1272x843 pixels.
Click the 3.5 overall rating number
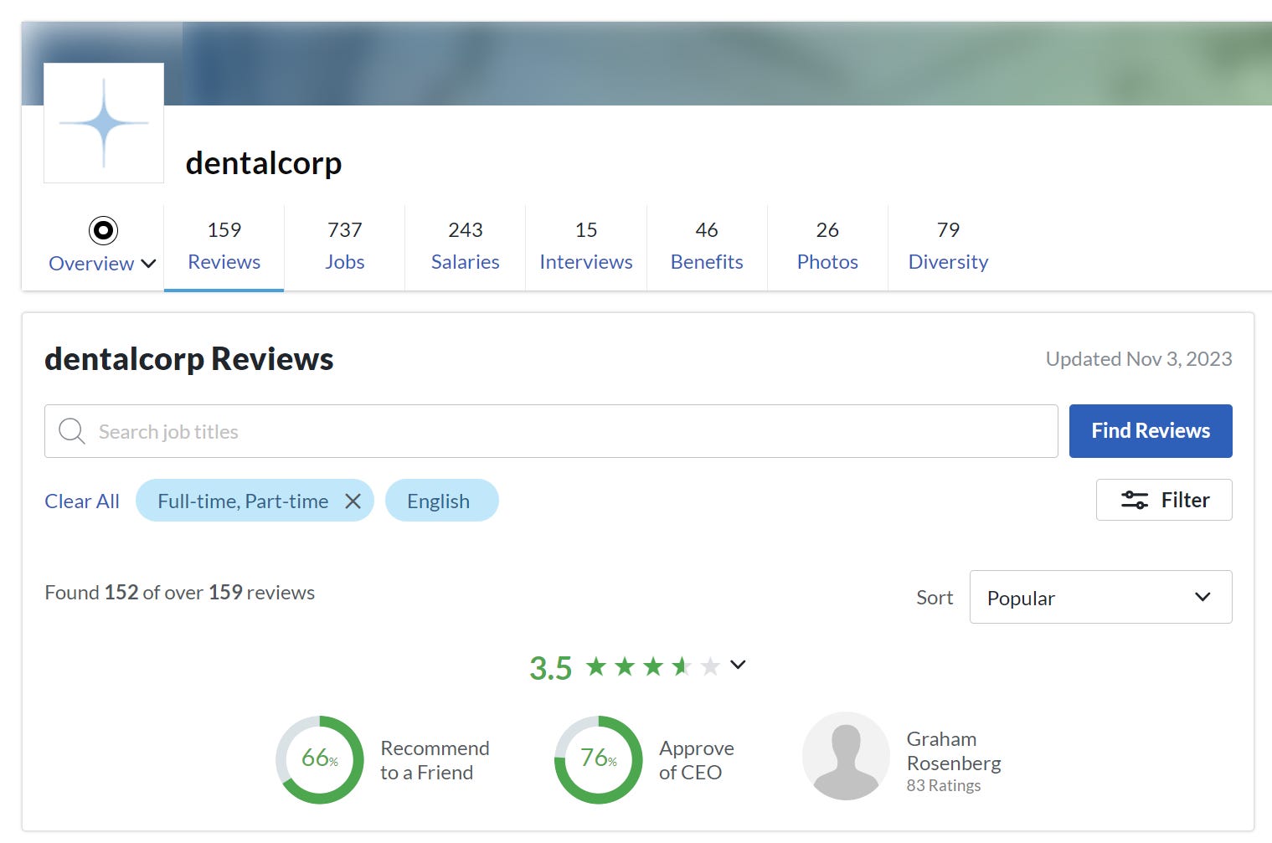550,668
